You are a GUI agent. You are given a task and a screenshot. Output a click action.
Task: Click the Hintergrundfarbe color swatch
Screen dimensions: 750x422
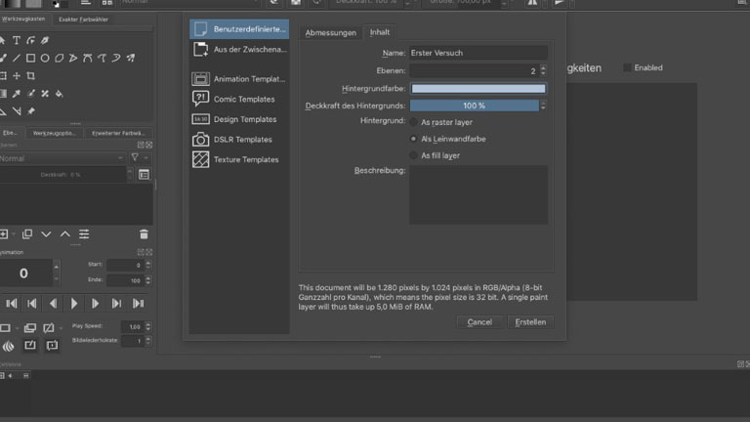pos(478,88)
